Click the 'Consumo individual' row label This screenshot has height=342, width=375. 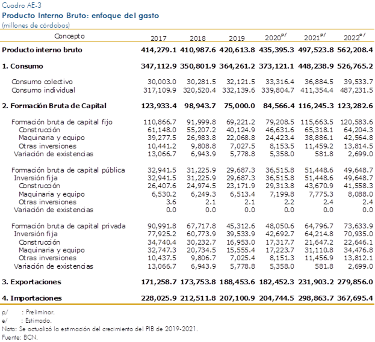pyautogui.click(x=43, y=90)
